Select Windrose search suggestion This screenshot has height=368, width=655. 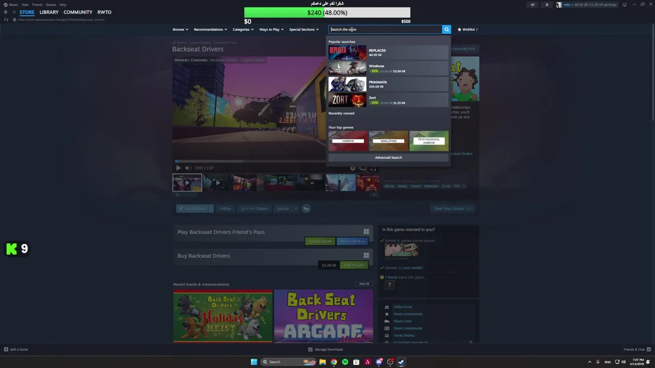(x=388, y=68)
